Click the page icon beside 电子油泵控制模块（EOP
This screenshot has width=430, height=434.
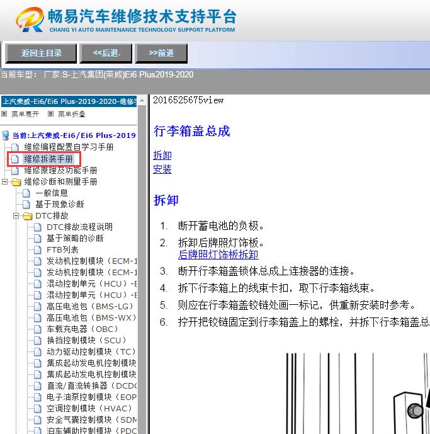pyautogui.click(x=38, y=397)
